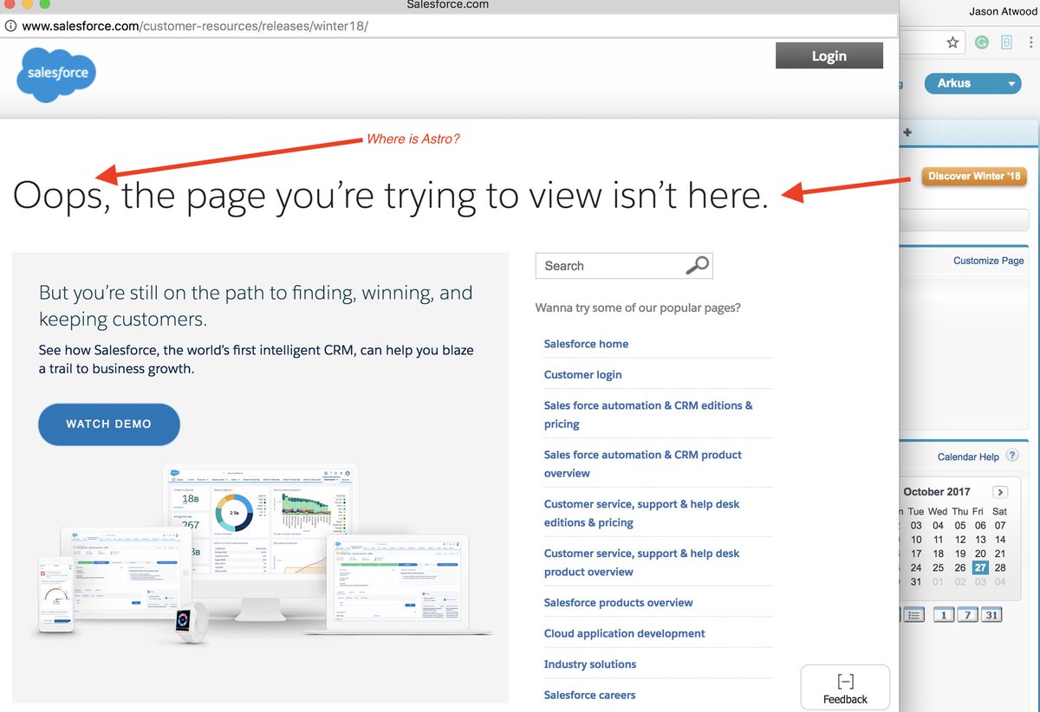Click the site info icon in address bar
This screenshot has height=712, width=1040.
[x=10, y=26]
